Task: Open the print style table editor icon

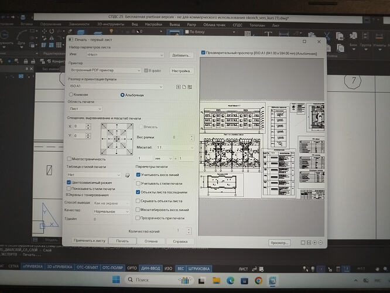Action: [x=127, y=175]
